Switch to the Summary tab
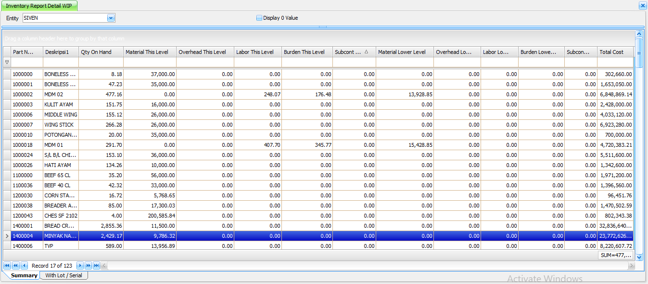The width and height of the screenshot is (648, 284). click(24, 275)
